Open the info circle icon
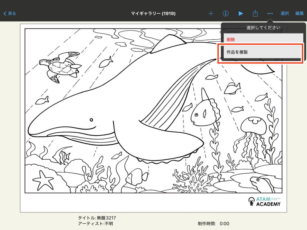This screenshot has width=307, height=230. point(226,13)
